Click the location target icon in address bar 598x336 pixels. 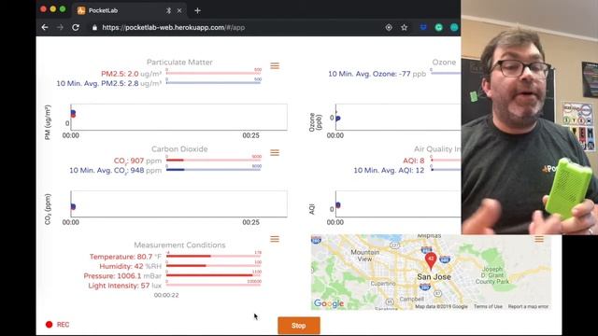click(x=389, y=27)
